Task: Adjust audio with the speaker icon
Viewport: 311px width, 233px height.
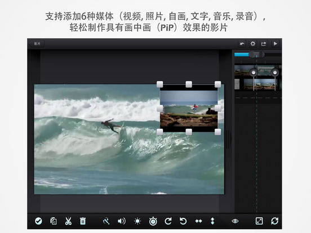Action: (121, 221)
